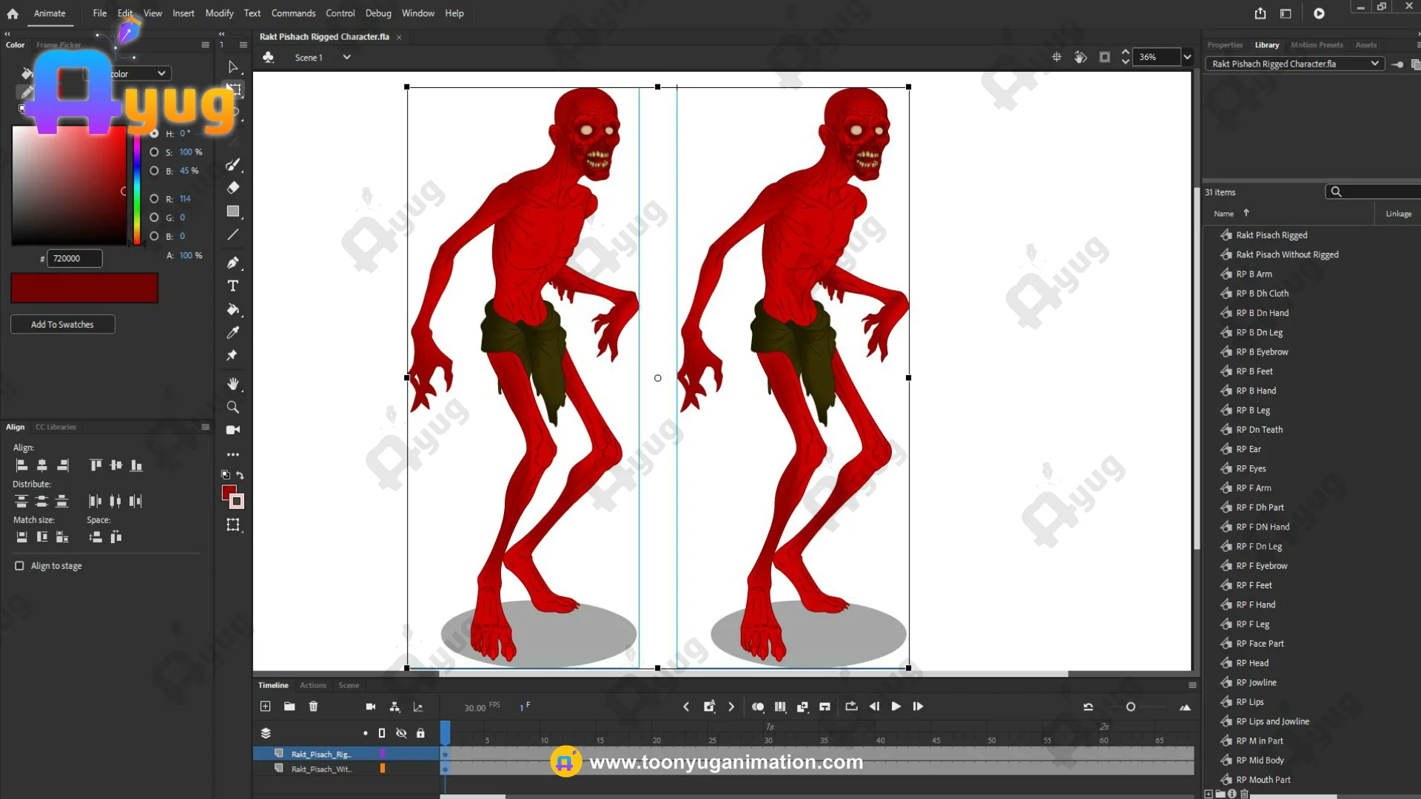1421x799 pixels.
Task: Select the Eyedropper tool
Action: click(232, 333)
